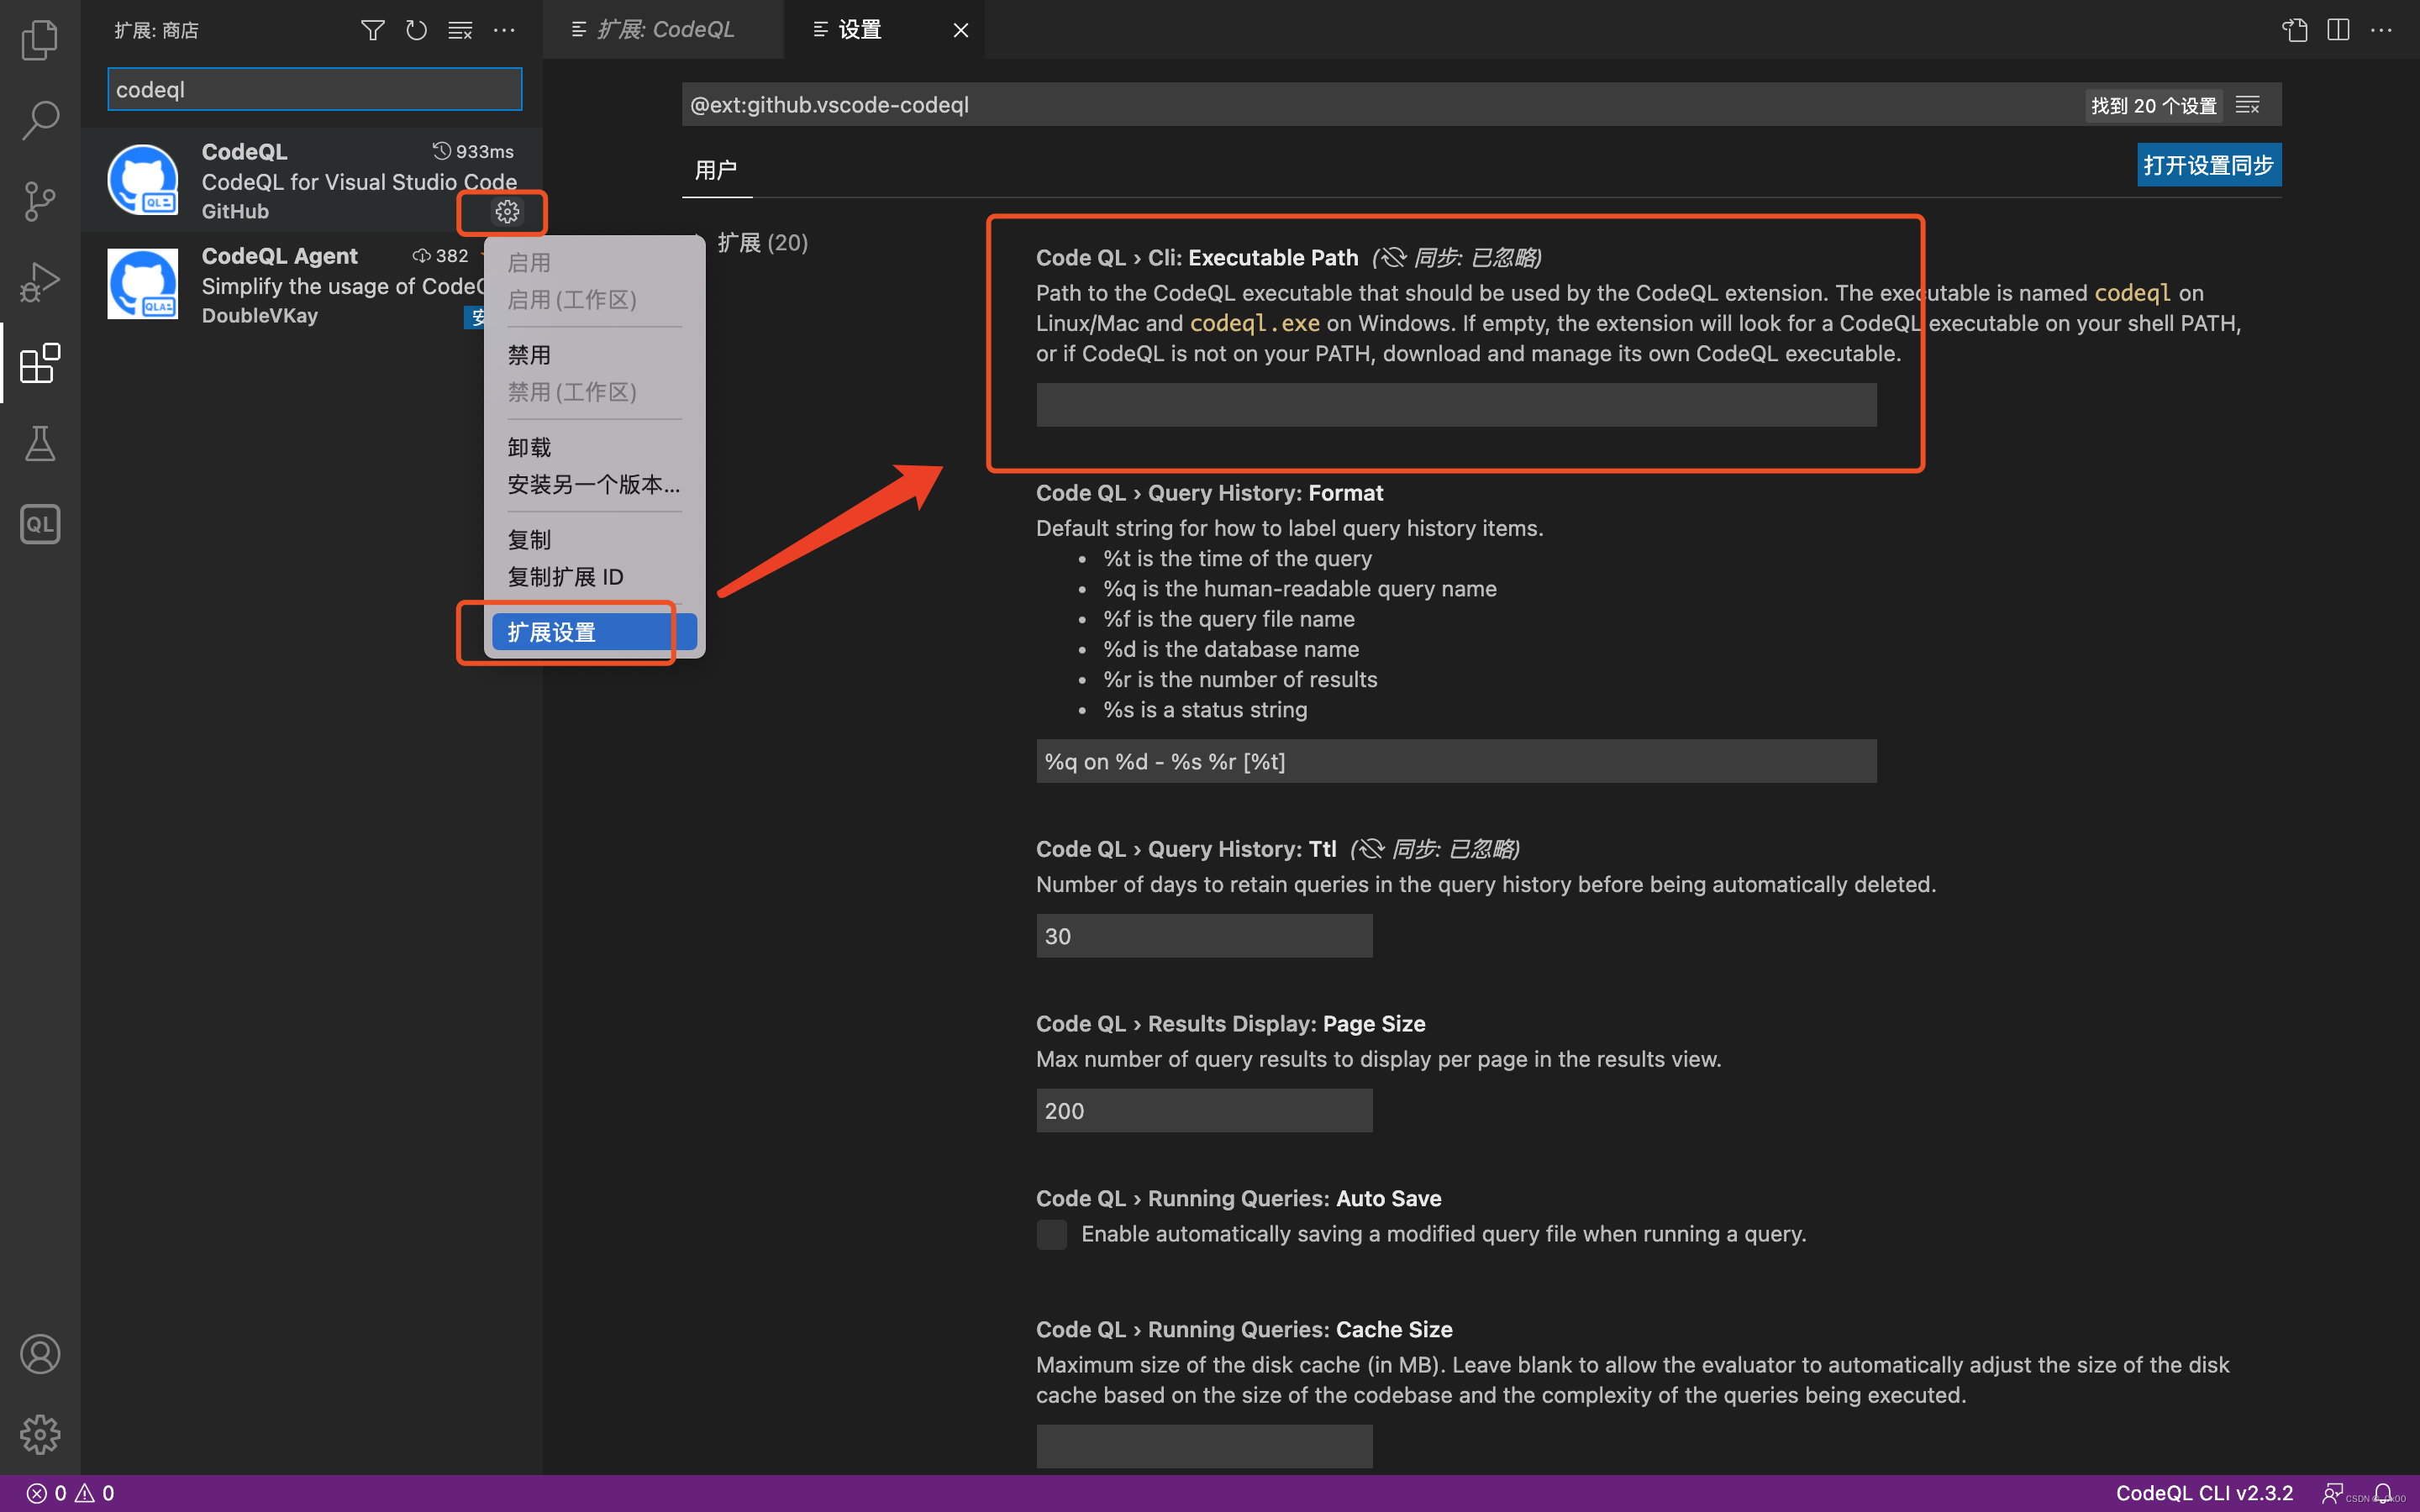This screenshot has width=2420, height=1512.
Task: Filter extensions with the funnel icon
Action: (x=372, y=30)
